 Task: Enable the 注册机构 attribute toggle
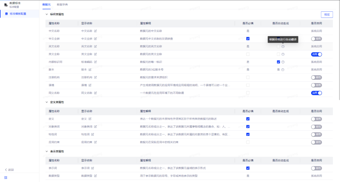coord(316,77)
